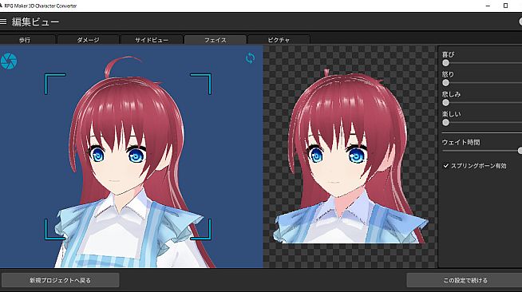Click the 楽しい expression slider handle
522x292 pixels.
click(x=445, y=122)
